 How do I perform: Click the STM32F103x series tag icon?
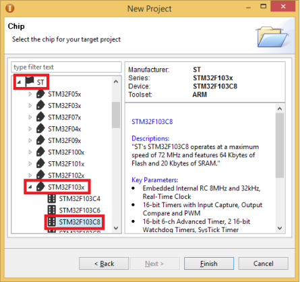40,187
